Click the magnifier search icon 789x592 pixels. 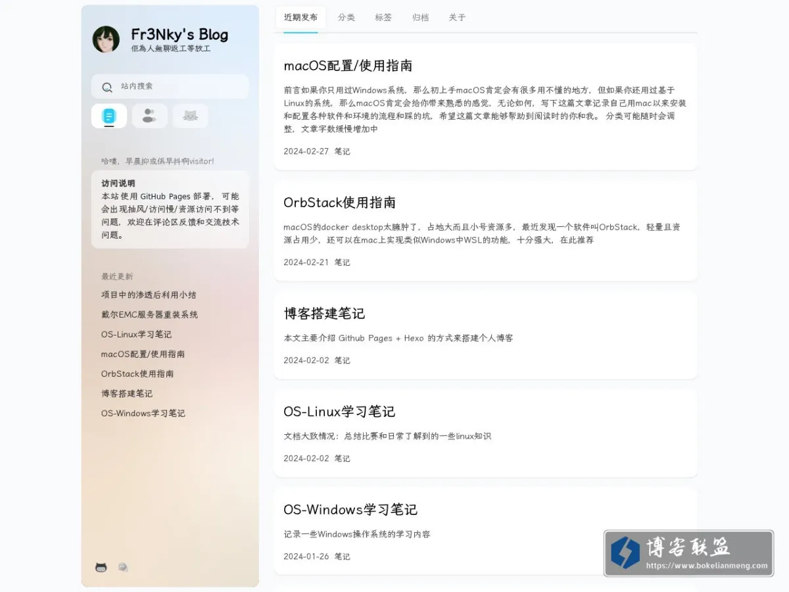(x=107, y=87)
